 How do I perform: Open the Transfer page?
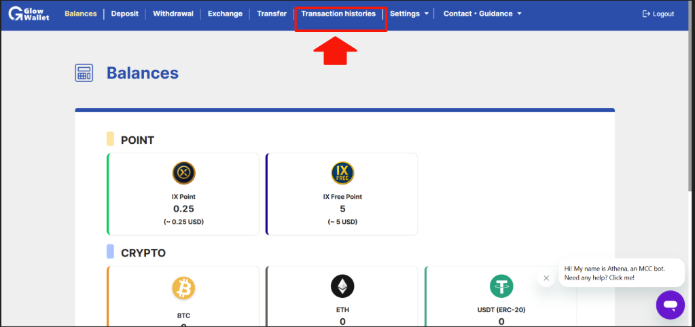272,14
